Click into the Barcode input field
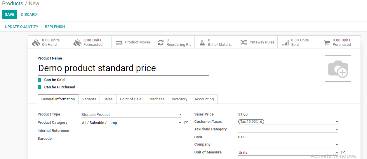 (x=131, y=139)
